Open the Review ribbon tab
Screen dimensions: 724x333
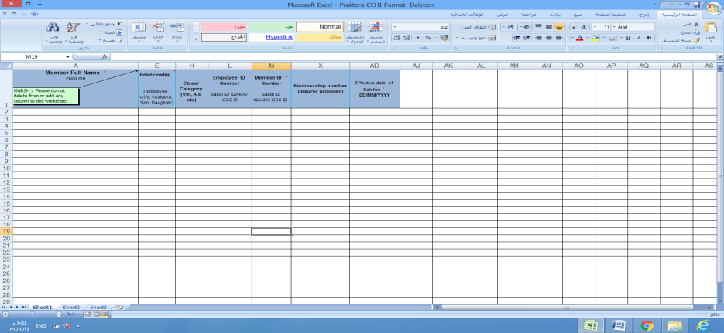tap(530, 14)
